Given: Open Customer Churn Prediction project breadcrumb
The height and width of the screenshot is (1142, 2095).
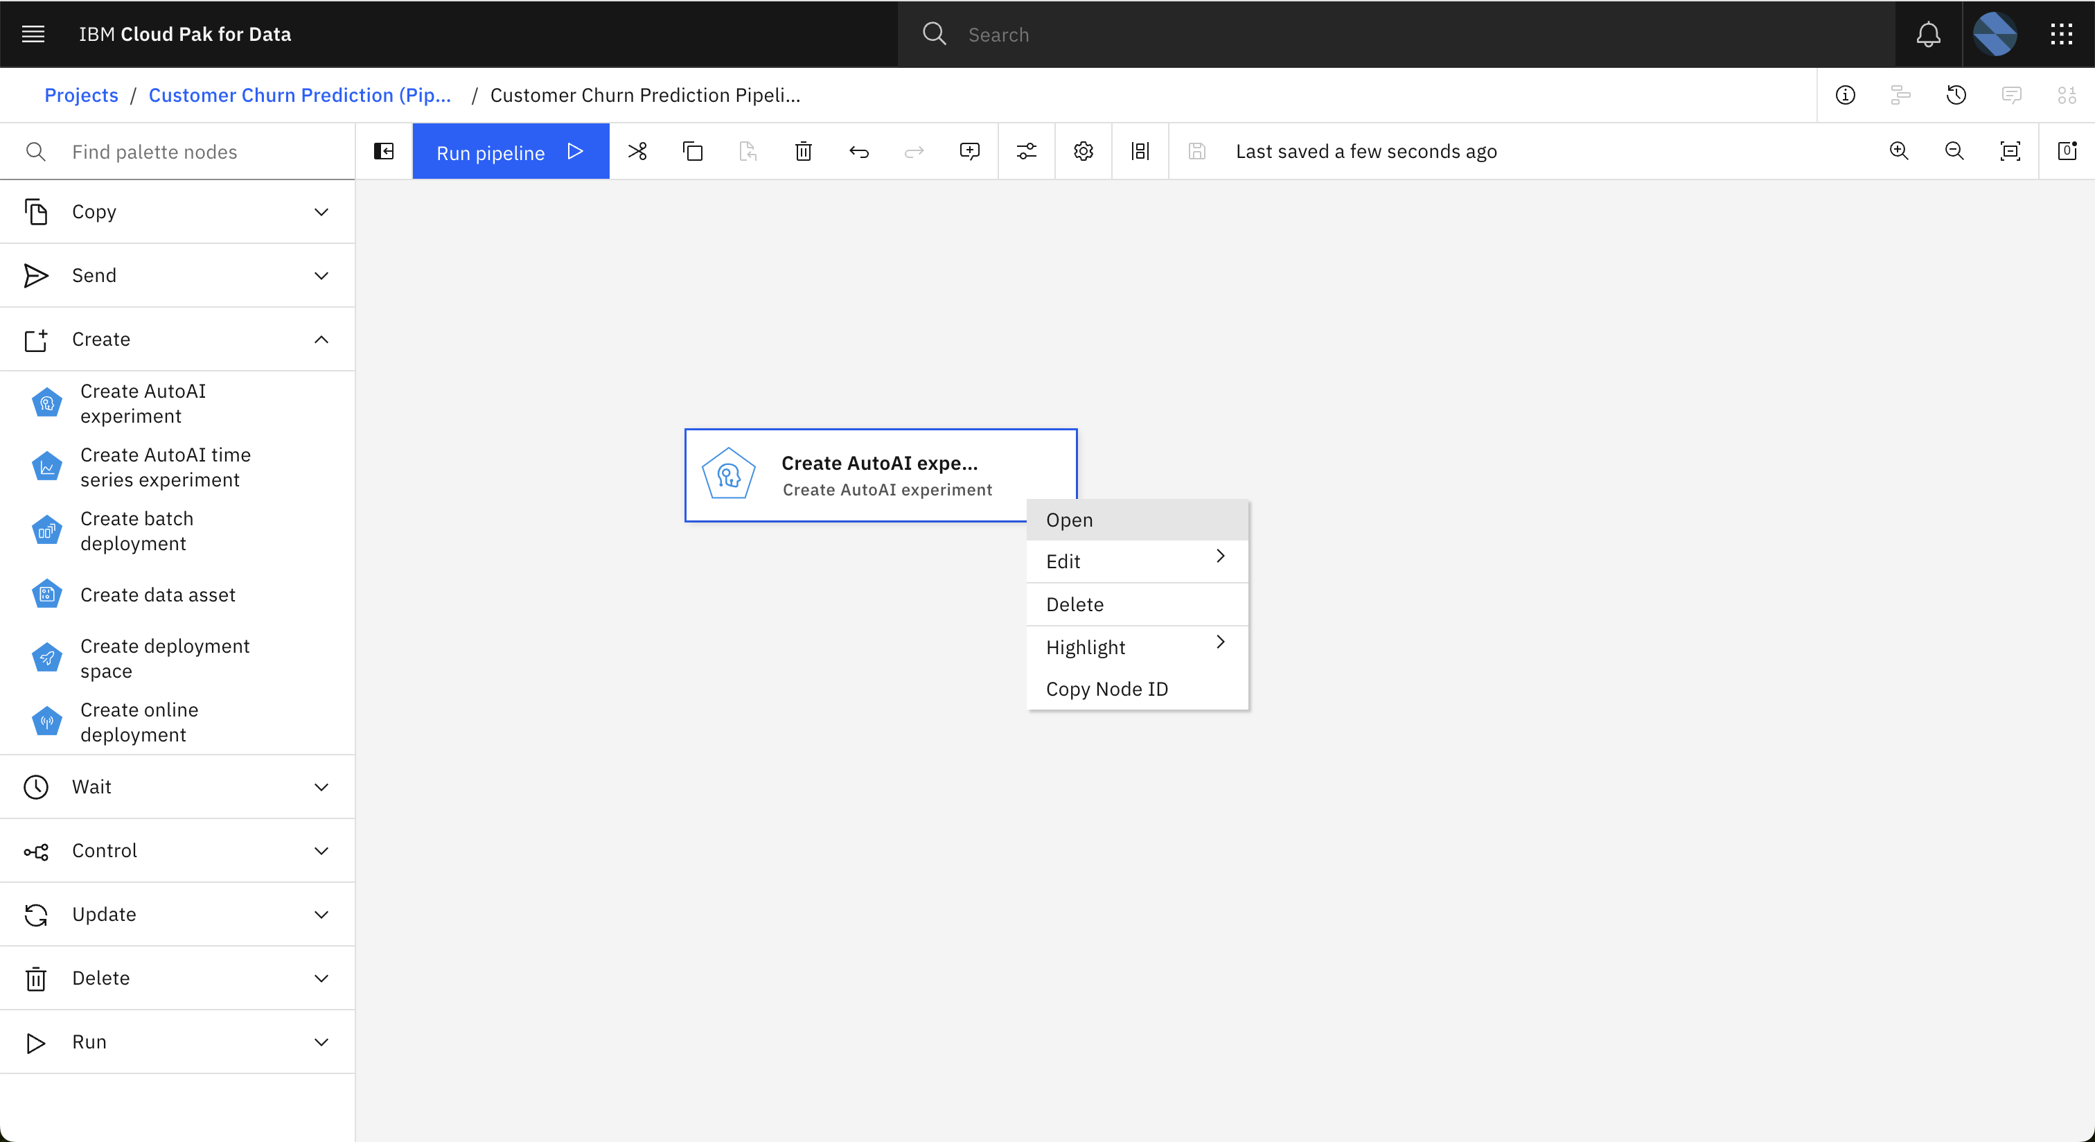Looking at the screenshot, I should pos(300,95).
